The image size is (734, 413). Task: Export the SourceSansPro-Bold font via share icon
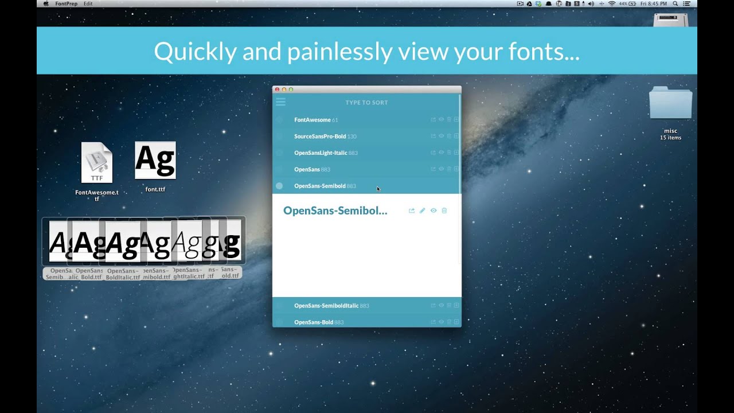434,136
